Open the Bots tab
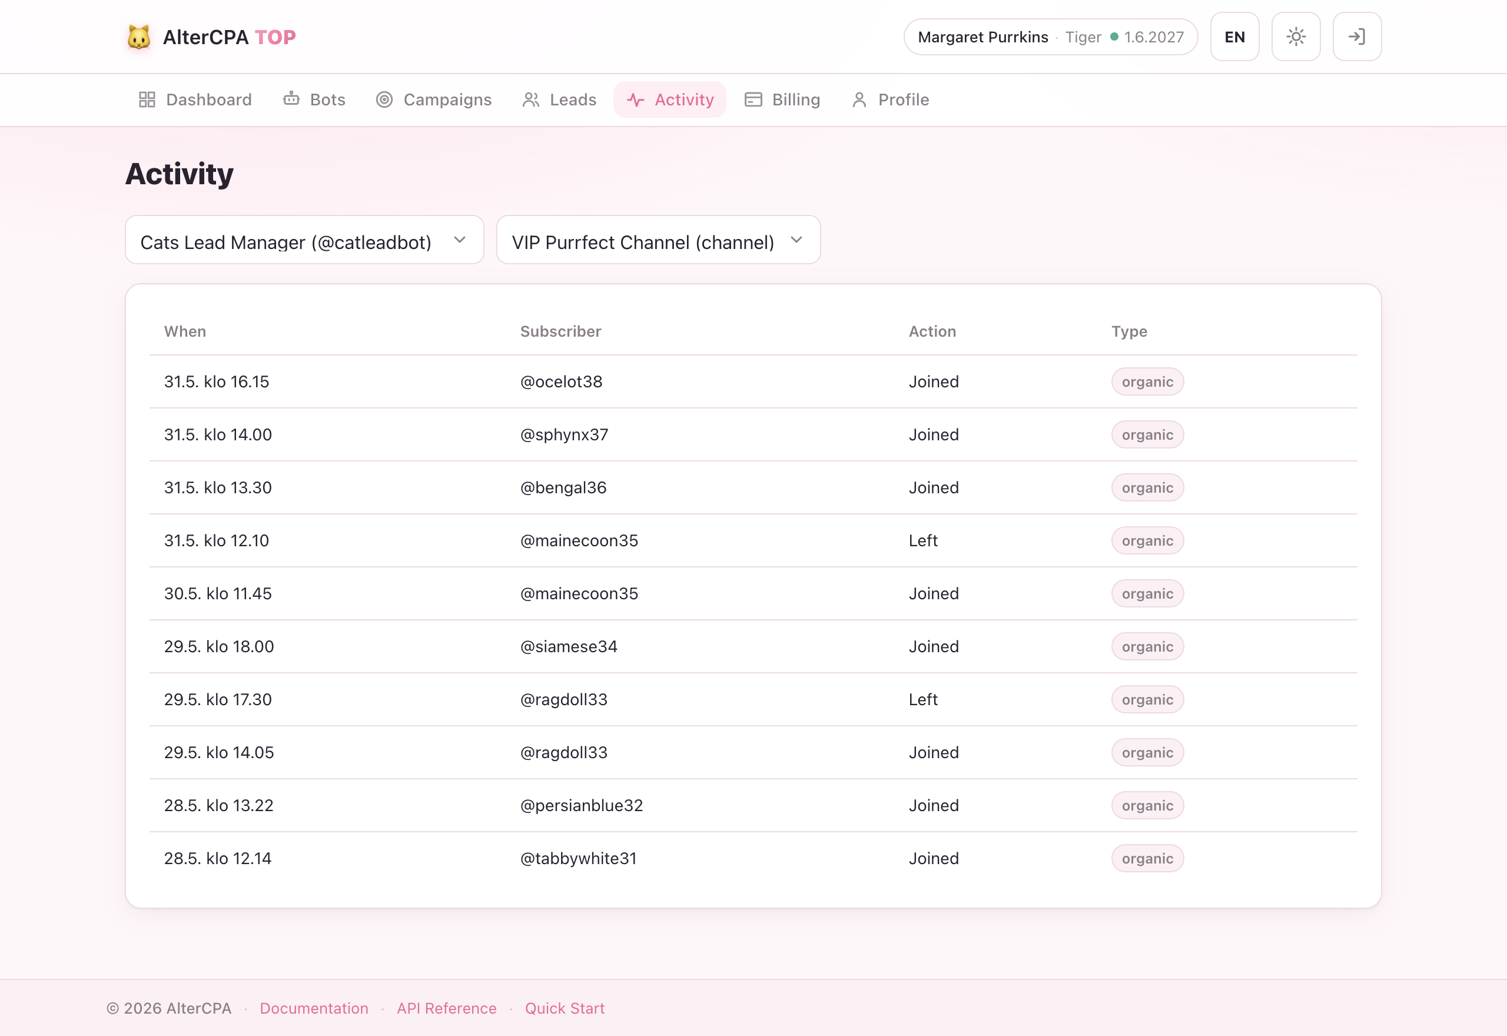The image size is (1507, 1036). pyautogui.click(x=314, y=99)
